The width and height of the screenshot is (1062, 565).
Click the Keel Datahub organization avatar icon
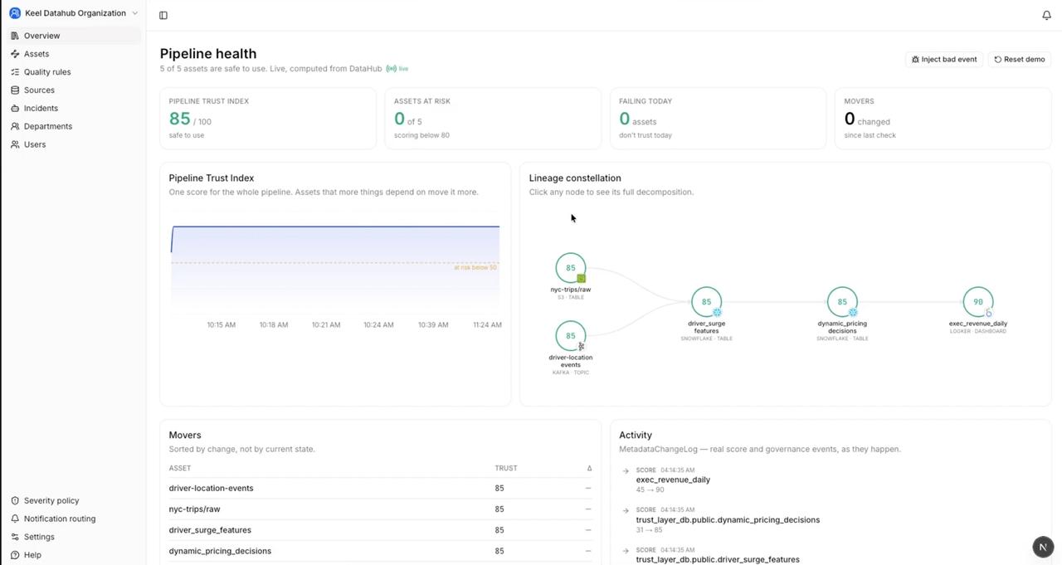tap(15, 13)
